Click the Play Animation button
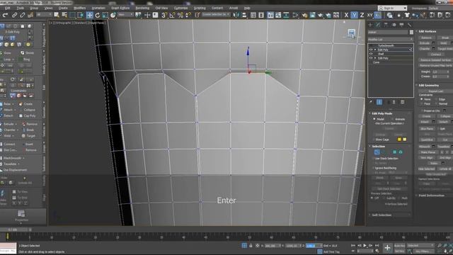Viewport: 453px width, 255px height. pos(365,246)
